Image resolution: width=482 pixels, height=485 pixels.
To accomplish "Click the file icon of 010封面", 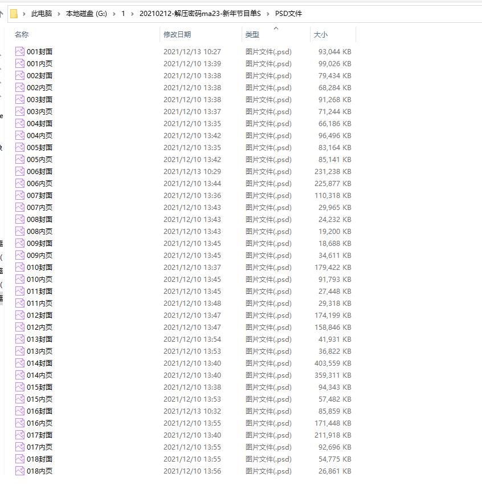I will pos(20,267).
